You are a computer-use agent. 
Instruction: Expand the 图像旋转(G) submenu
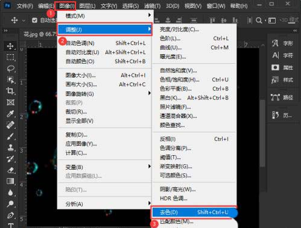pos(104,94)
